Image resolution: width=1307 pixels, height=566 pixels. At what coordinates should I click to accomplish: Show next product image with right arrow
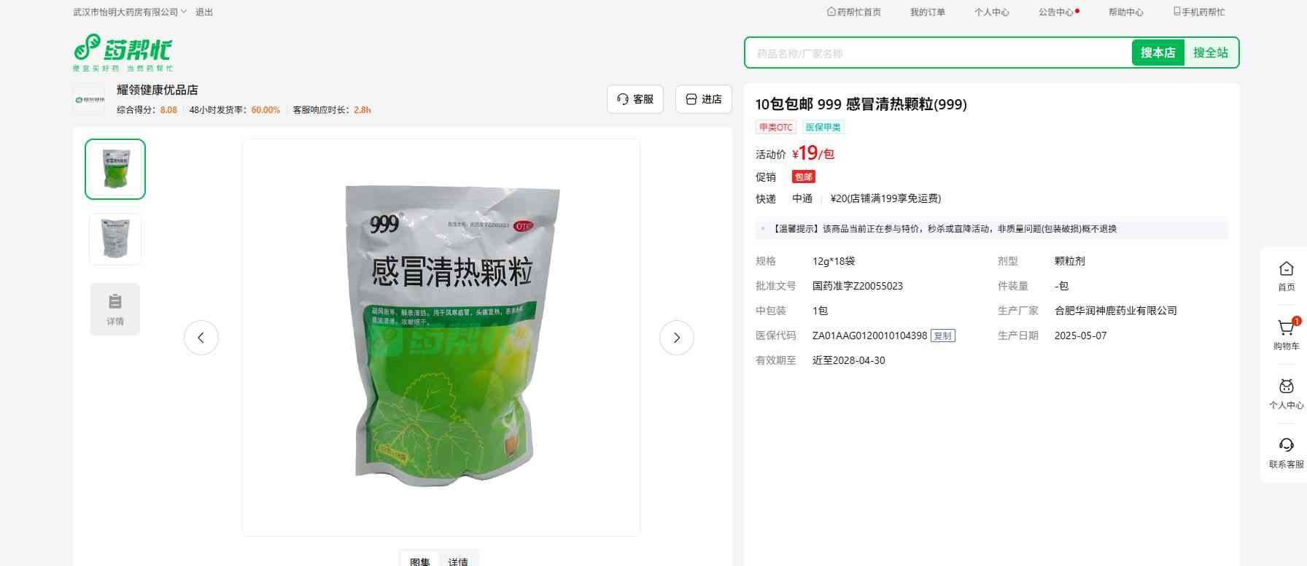677,338
